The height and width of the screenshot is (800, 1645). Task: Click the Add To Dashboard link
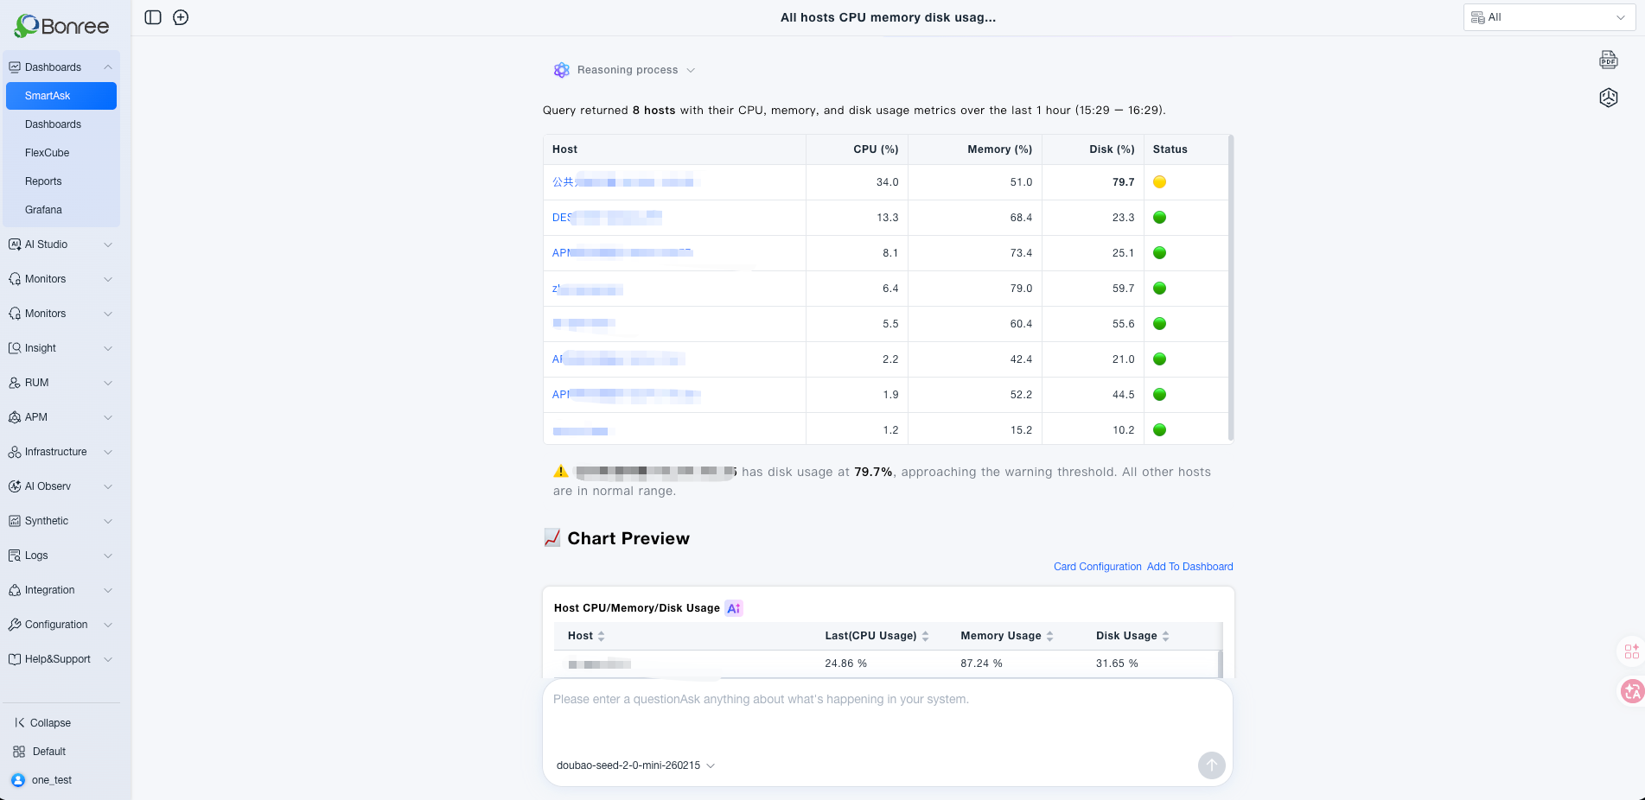tap(1189, 567)
